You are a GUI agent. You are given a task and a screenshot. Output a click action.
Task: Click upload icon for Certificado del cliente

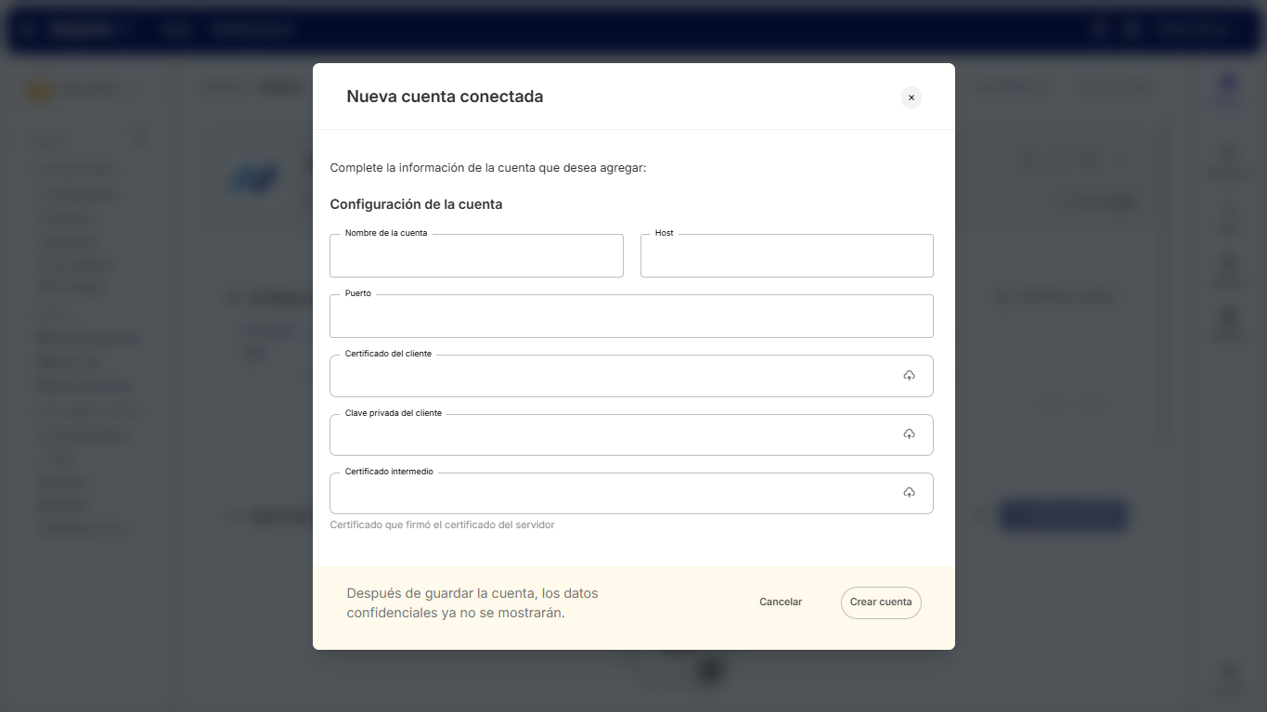[x=909, y=376]
